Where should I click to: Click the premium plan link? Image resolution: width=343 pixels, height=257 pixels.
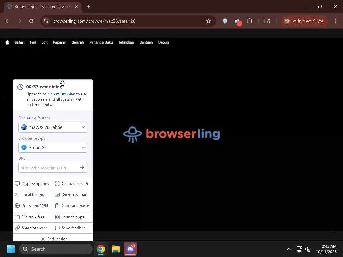[x=63, y=94]
